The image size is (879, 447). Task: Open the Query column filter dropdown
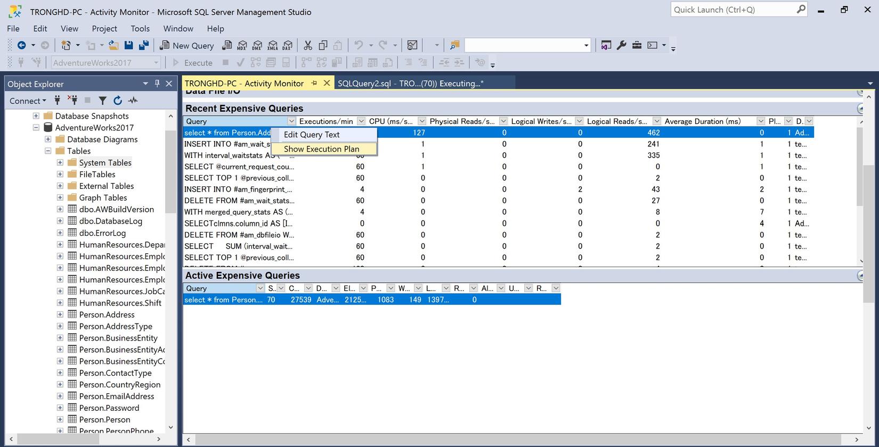coord(291,121)
